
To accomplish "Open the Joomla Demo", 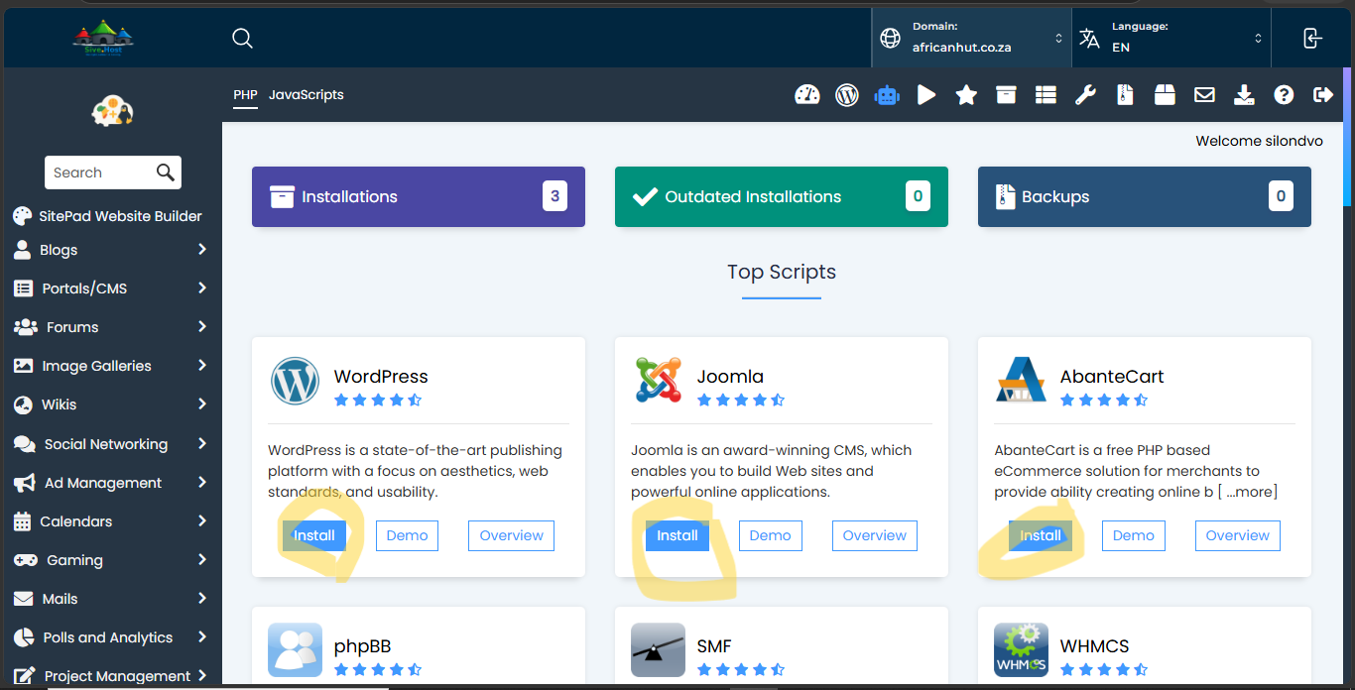I will 770,535.
